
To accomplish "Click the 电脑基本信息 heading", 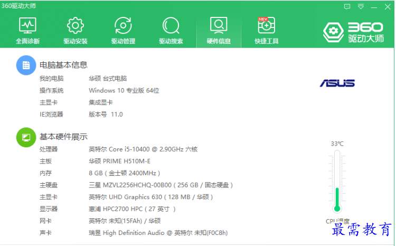I will [x=63, y=65].
